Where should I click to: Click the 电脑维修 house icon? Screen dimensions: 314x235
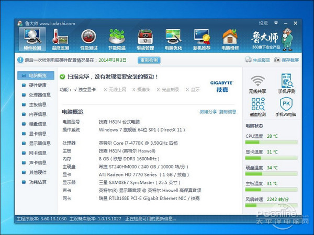tap(230, 39)
